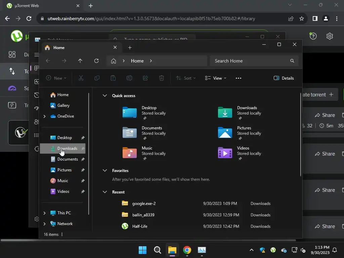The image size is (344, 258).
Task: Open the See more ellipsis menu
Action: 239,78
